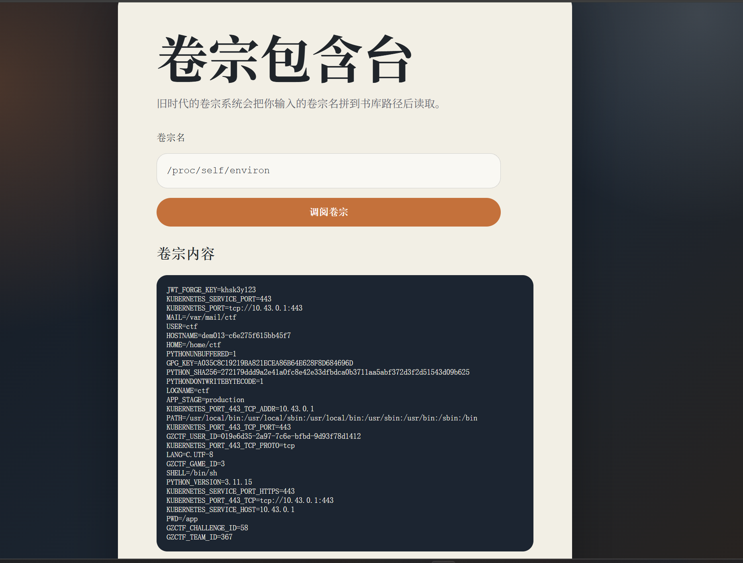
Task: Click the 卷宗名 input field
Action: click(x=328, y=171)
